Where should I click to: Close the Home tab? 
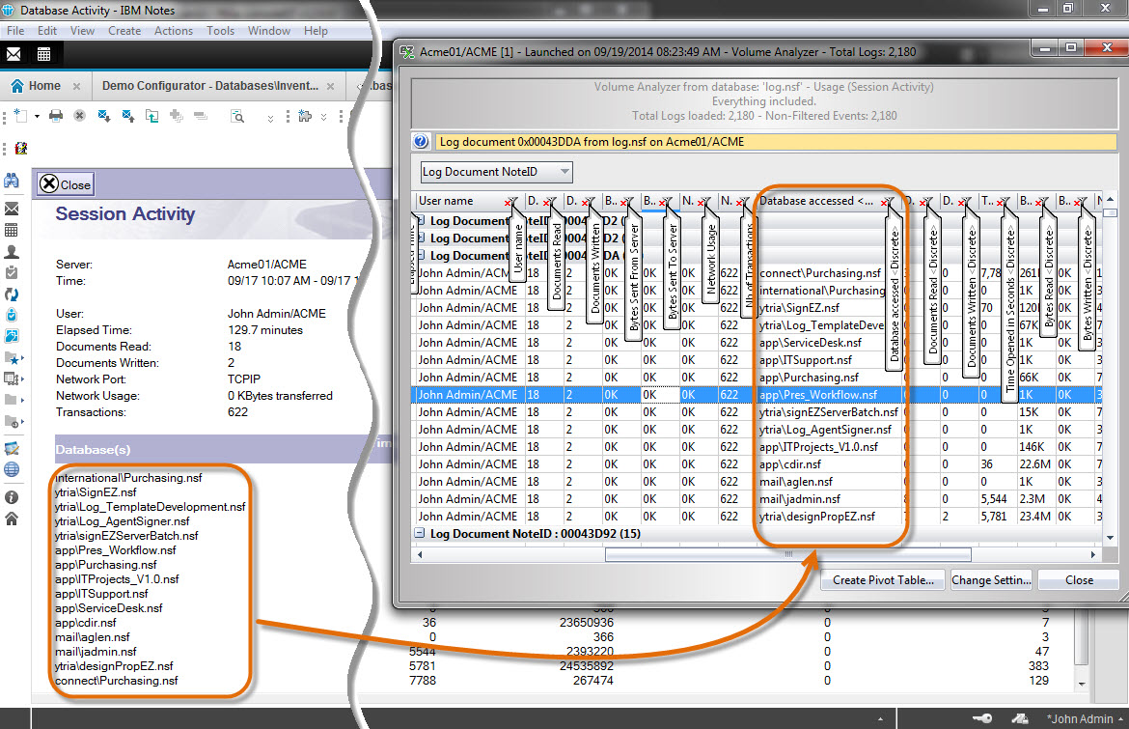(x=76, y=87)
